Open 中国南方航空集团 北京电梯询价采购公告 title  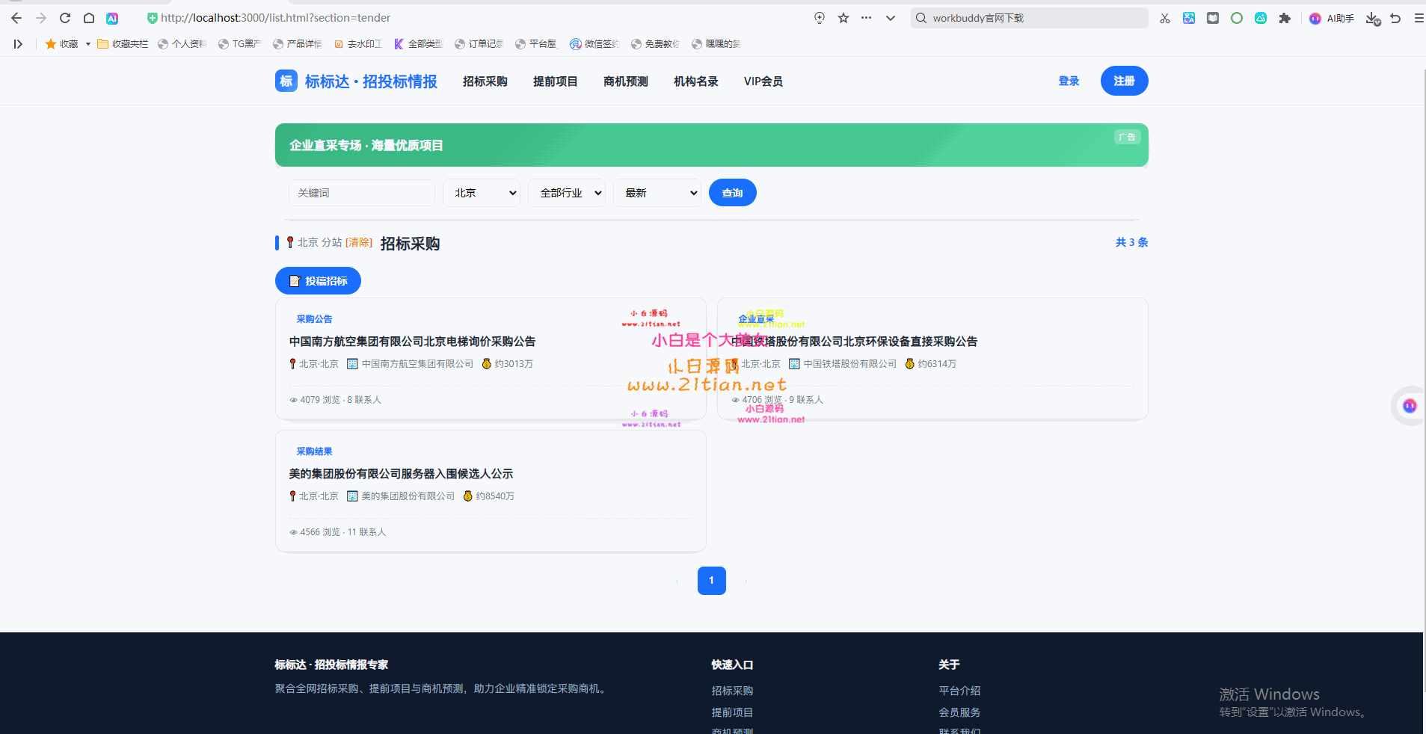(413, 342)
